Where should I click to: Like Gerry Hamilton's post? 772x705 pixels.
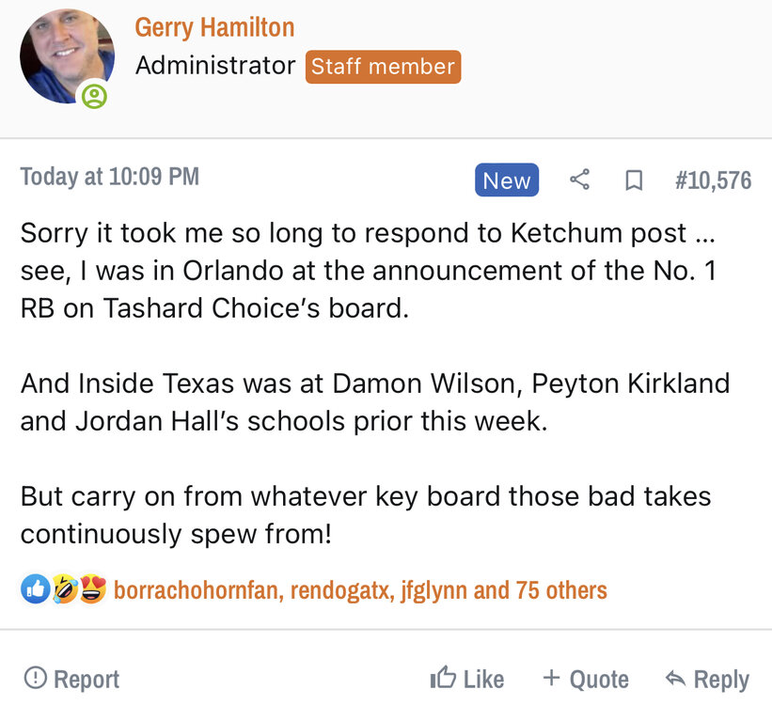pos(467,679)
